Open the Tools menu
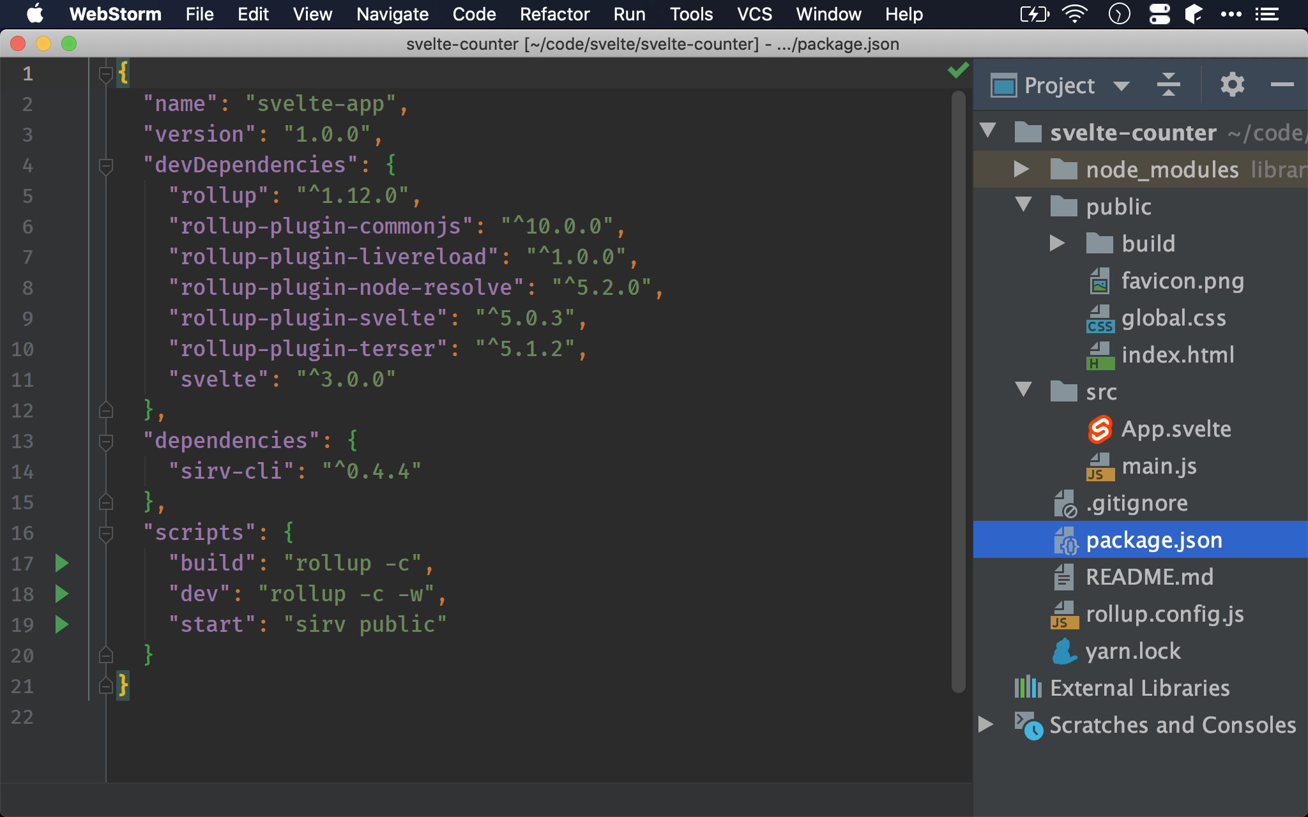Viewport: 1308px width, 817px height. pos(691,14)
